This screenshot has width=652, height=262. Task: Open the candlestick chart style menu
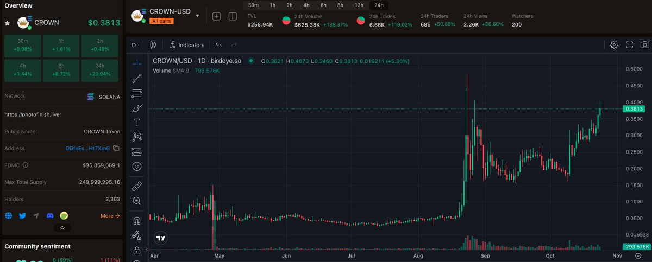pyautogui.click(x=153, y=45)
